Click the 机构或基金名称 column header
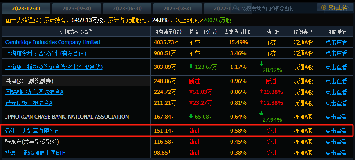Image resolution: width=355 pixels, height=160 pixels. (x=76, y=32)
